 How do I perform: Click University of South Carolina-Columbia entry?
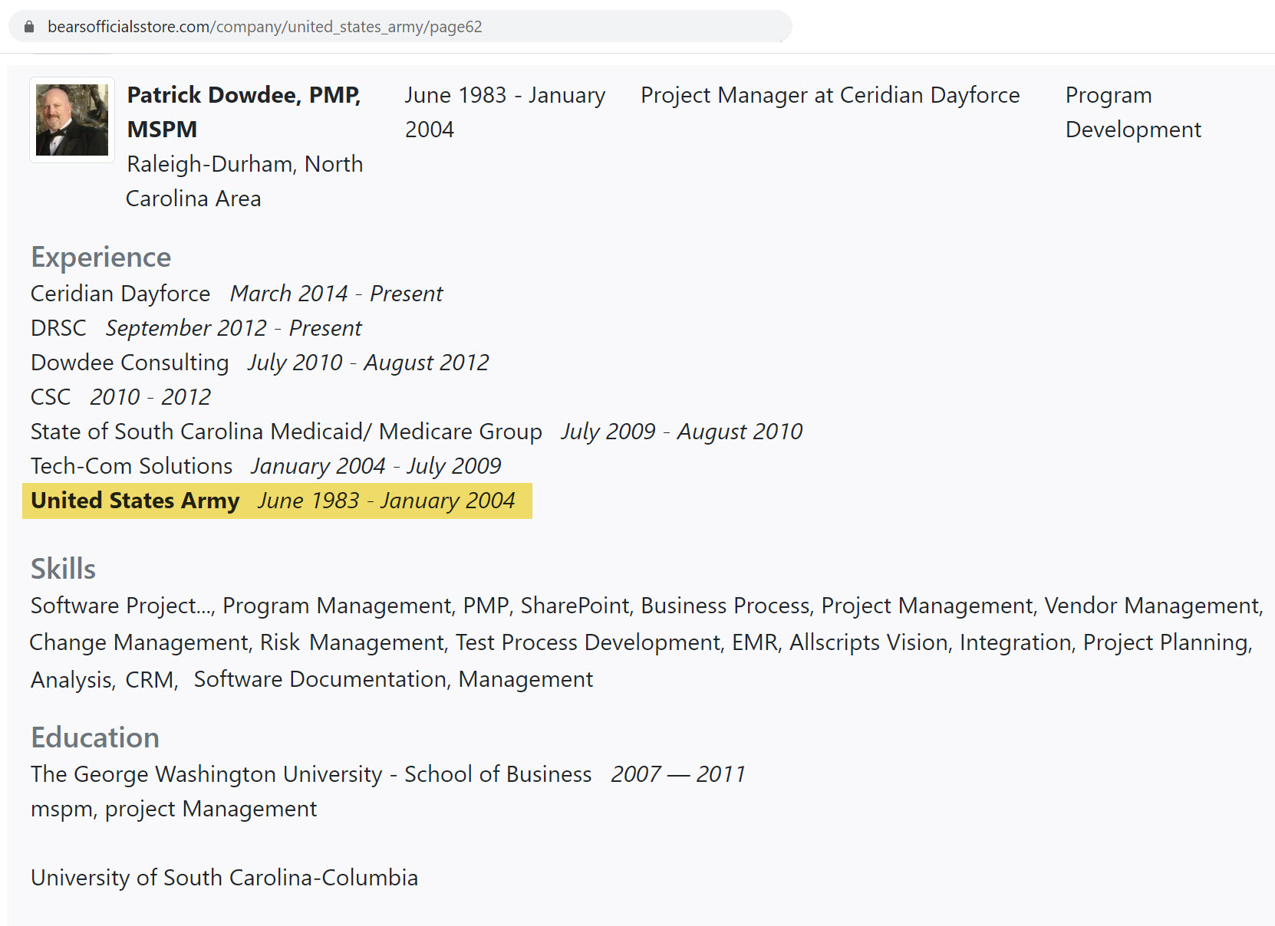(224, 878)
